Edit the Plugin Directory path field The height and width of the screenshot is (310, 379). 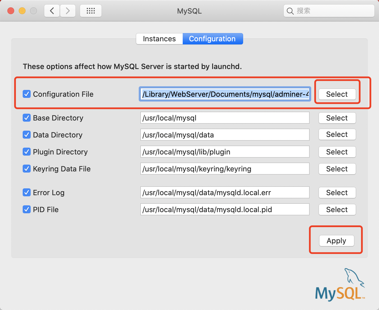(225, 152)
